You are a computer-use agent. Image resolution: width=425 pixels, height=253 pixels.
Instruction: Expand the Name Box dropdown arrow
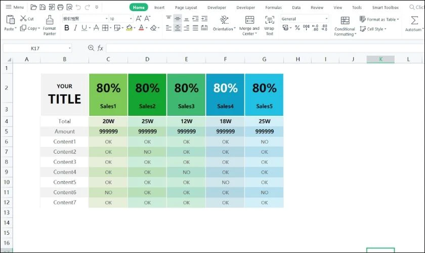pos(70,48)
